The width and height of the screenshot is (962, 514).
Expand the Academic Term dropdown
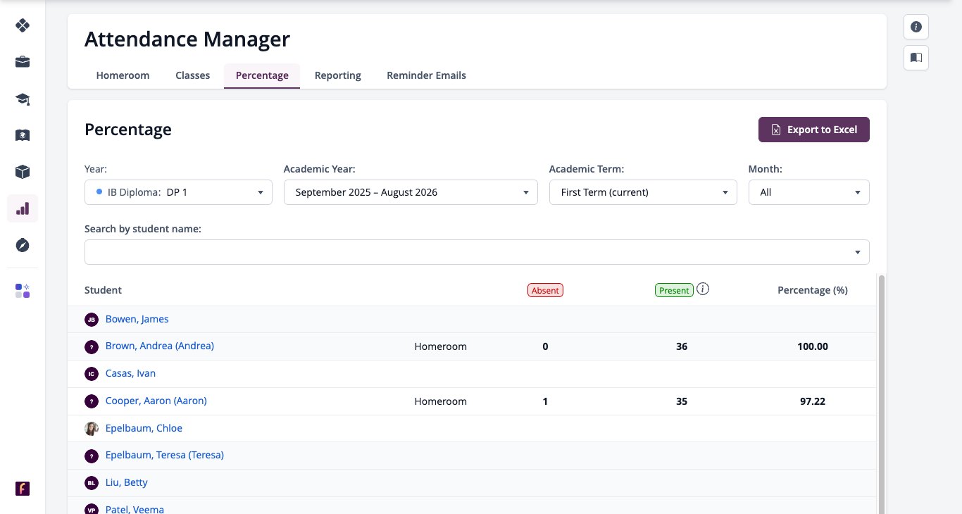tap(643, 192)
